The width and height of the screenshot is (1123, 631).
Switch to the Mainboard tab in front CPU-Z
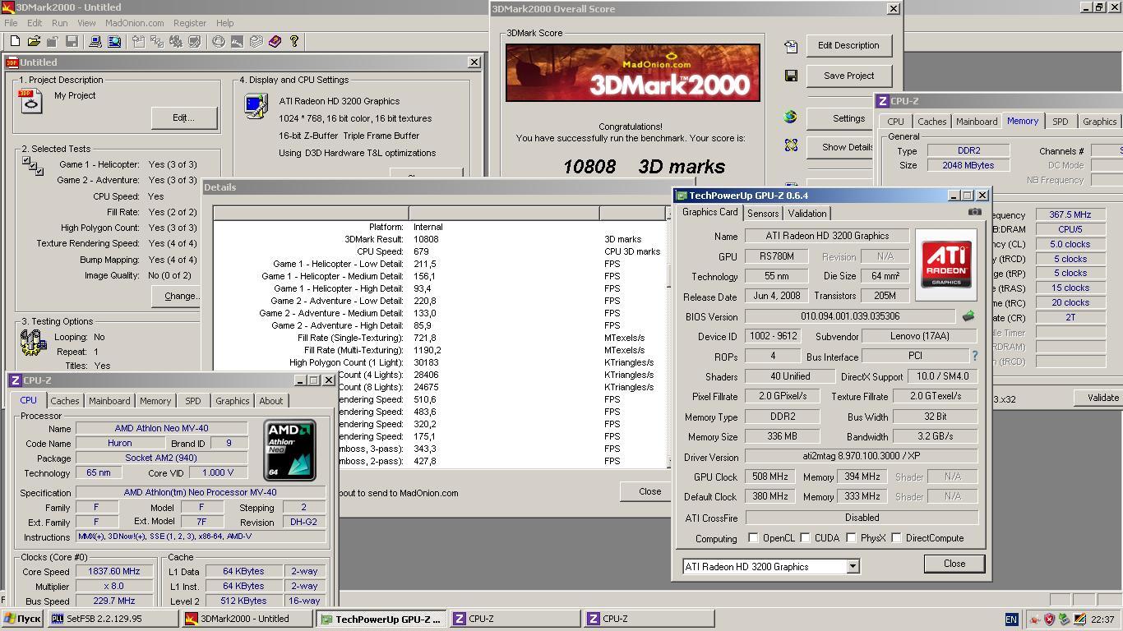coord(109,401)
